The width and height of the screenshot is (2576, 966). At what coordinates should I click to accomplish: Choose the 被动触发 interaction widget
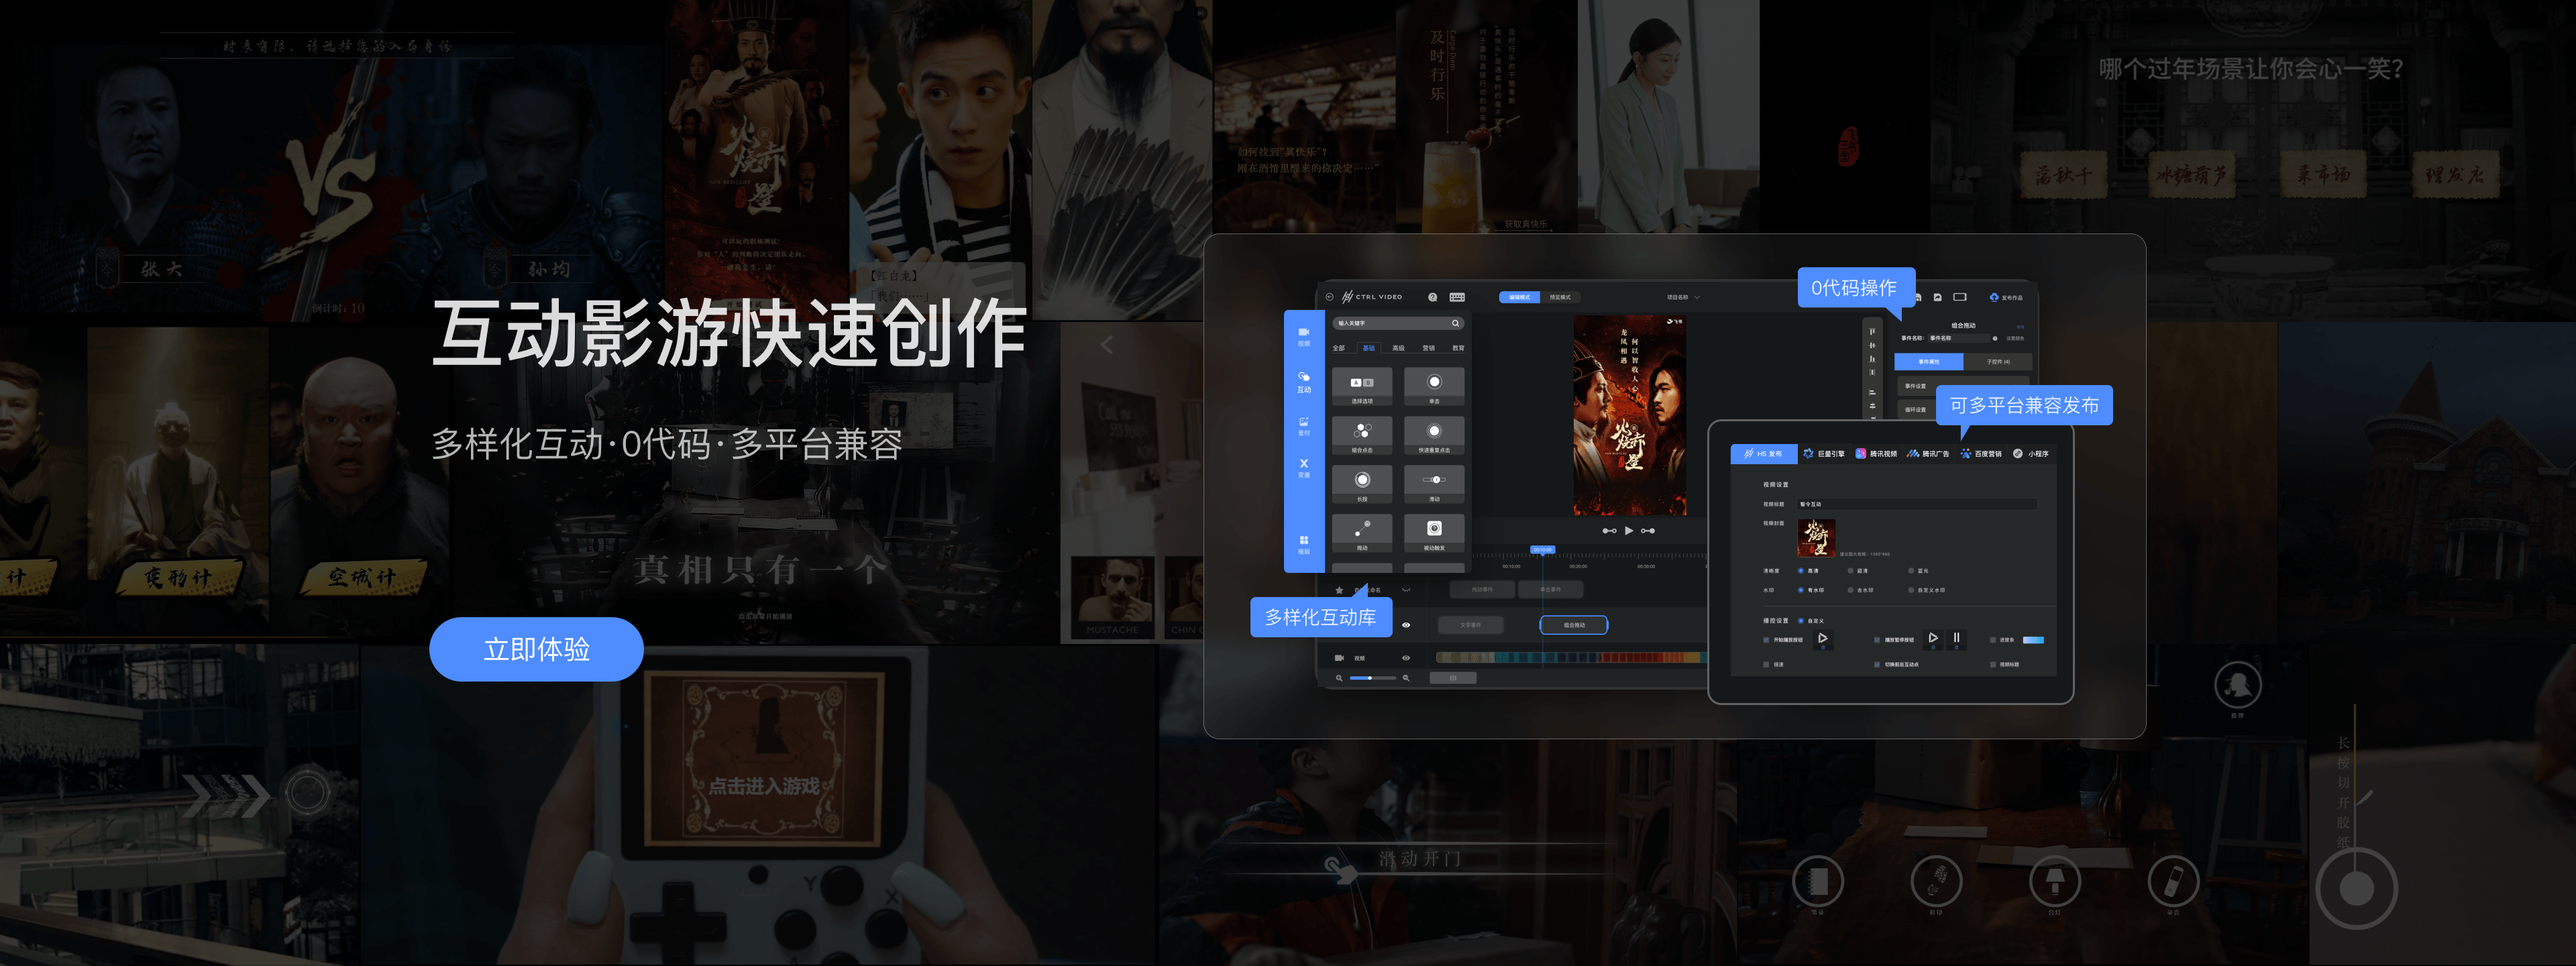pos(1434,533)
